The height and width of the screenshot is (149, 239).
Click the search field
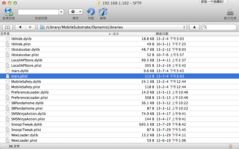[219, 27]
